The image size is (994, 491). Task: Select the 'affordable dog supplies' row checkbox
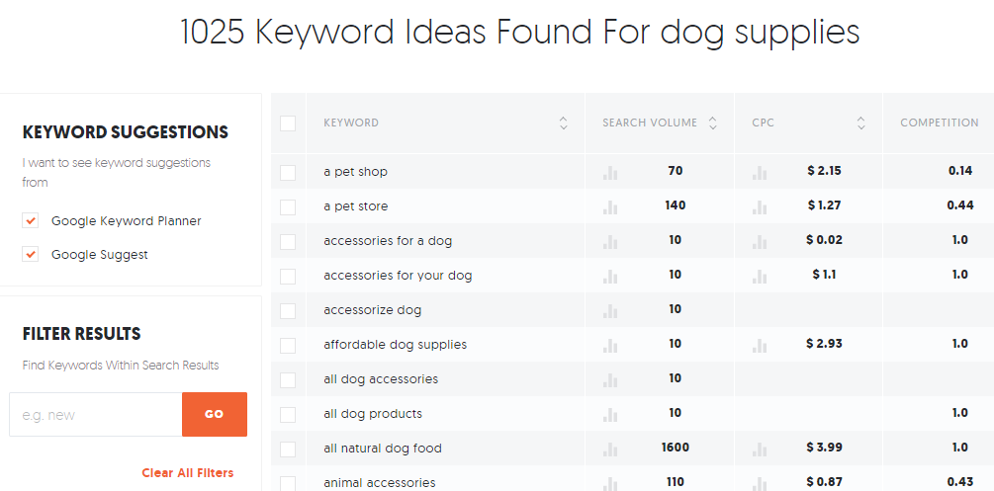tap(288, 346)
